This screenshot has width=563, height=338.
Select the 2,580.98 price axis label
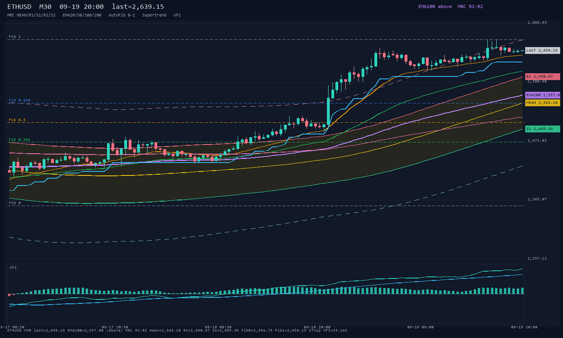point(537,81)
